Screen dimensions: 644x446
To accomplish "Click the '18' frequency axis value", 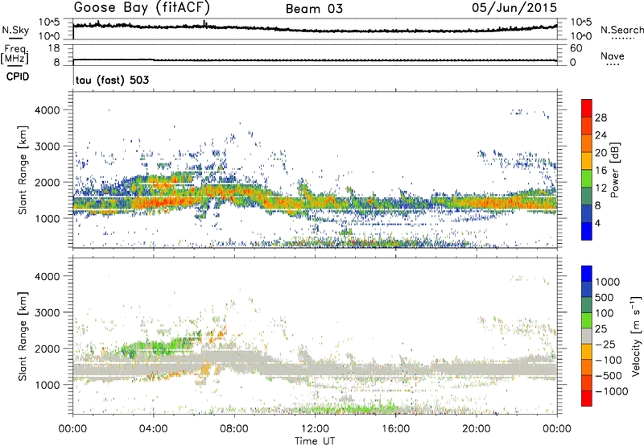I will click(x=54, y=48).
